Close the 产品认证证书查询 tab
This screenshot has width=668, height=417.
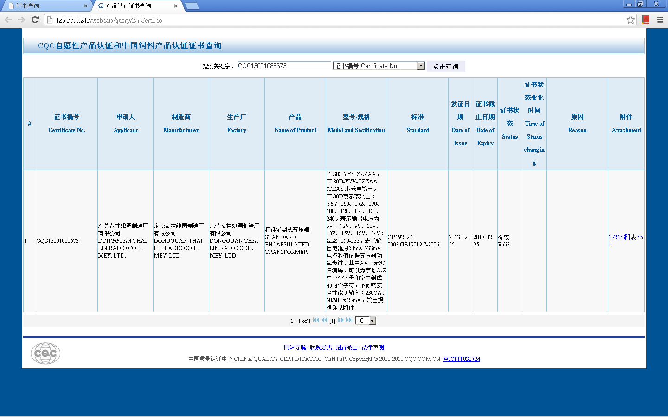(x=175, y=6)
